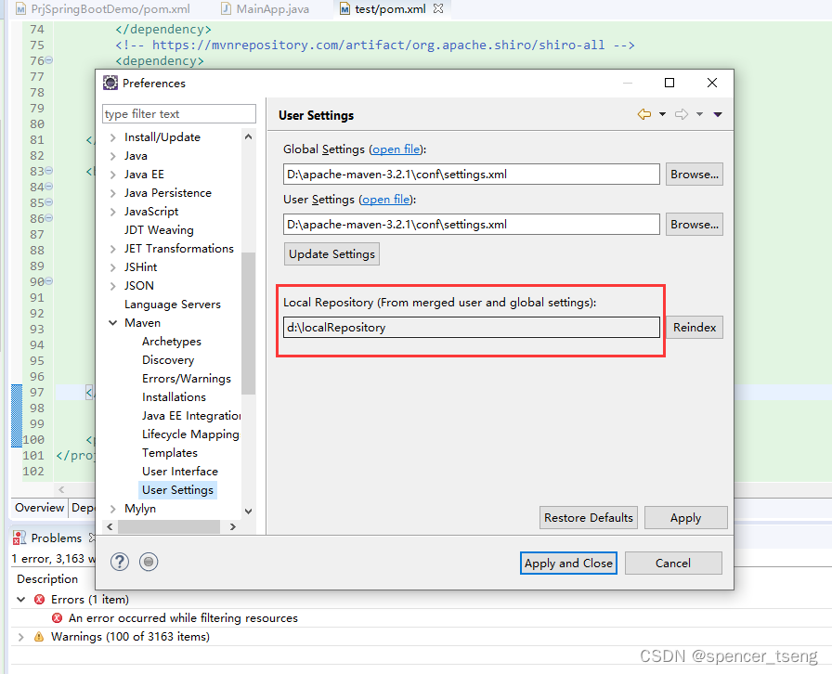The width and height of the screenshot is (832, 674).
Task: Select User Settings under Maven
Action: tap(177, 489)
